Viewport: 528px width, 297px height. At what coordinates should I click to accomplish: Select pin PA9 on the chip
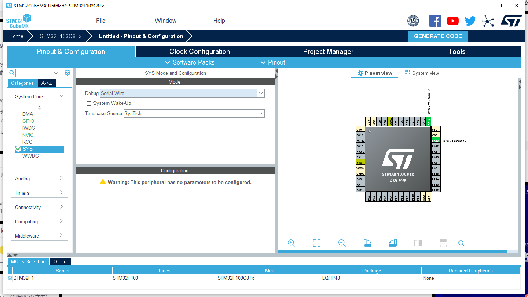click(436, 162)
